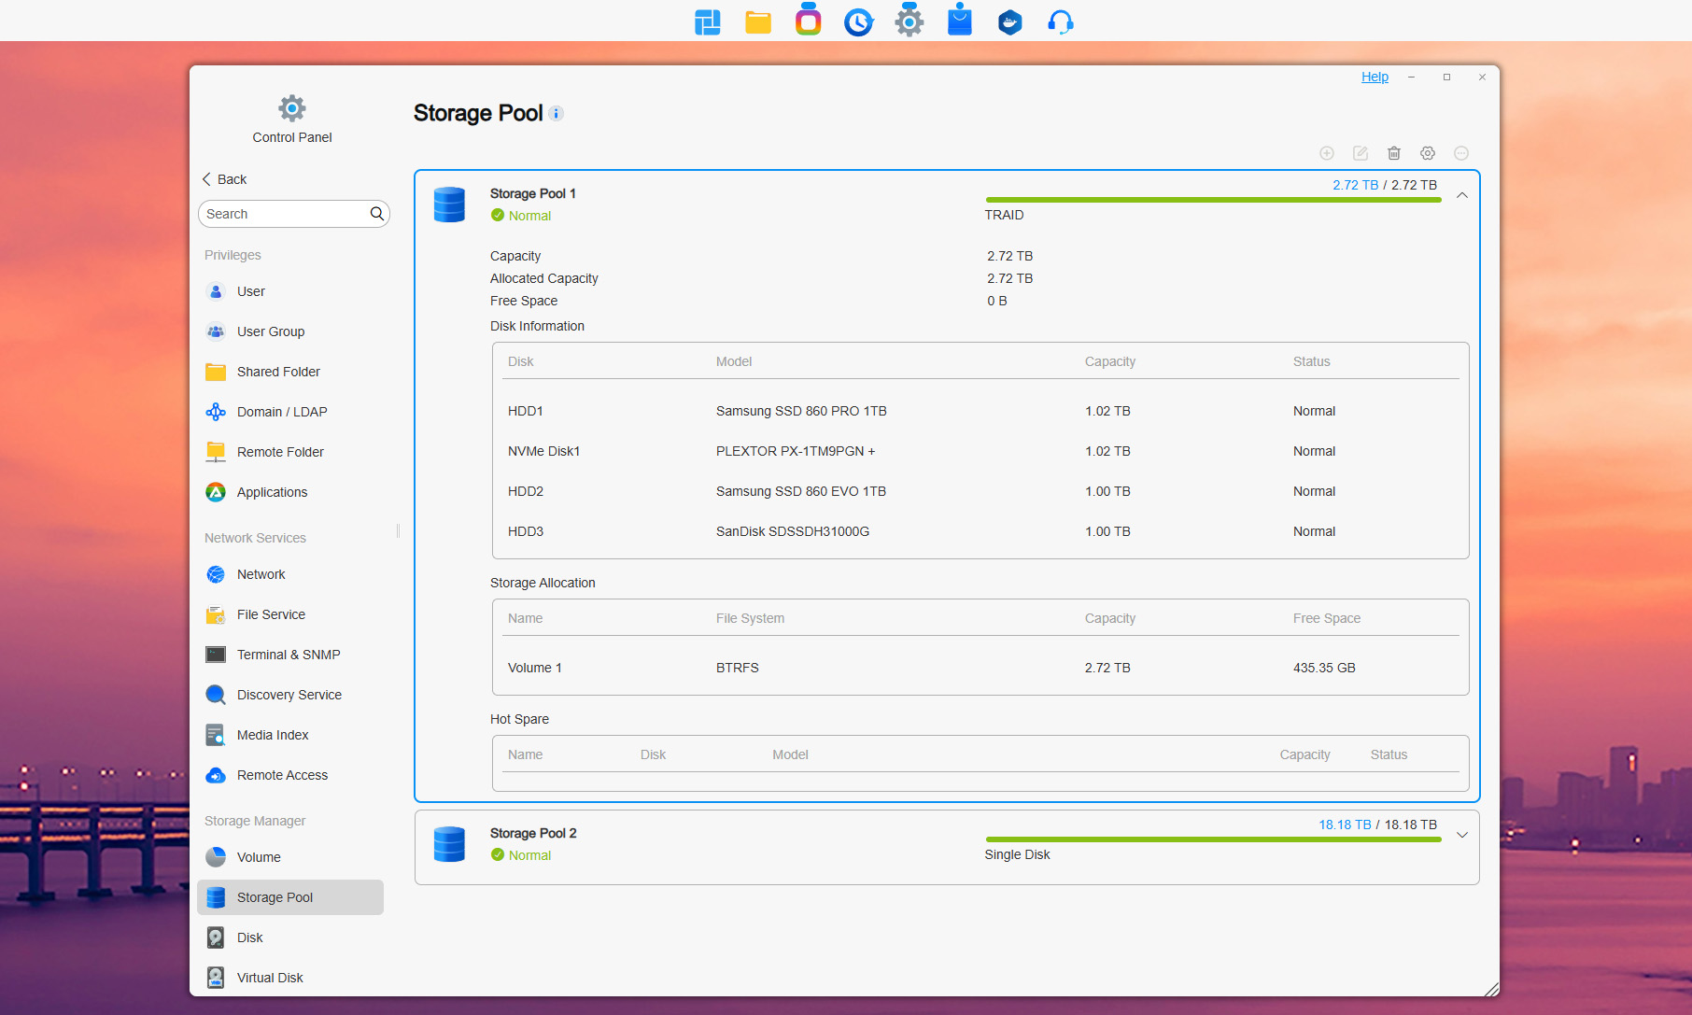Click the delete storage pool trash icon
This screenshot has height=1015, width=1692.
(x=1393, y=153)
